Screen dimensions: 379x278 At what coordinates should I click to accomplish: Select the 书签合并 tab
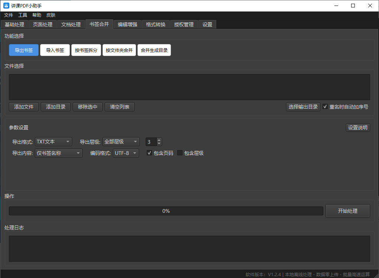tap(99, 24)
